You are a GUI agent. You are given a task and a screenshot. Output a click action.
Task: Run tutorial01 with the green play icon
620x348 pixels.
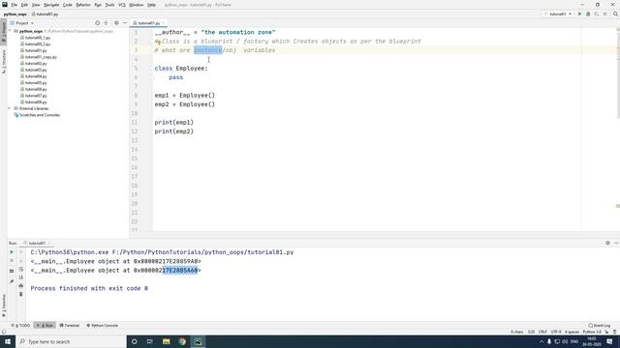pos(579,14)
